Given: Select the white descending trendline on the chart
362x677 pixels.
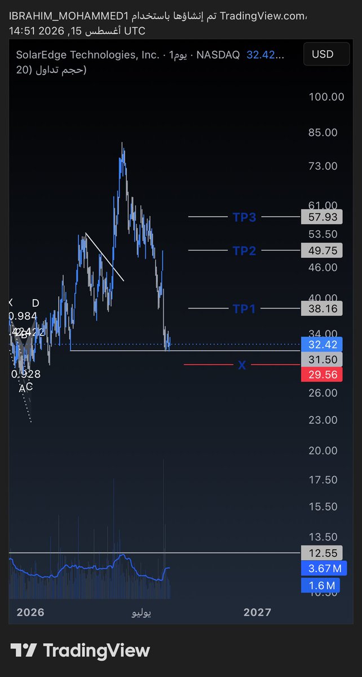Looking at the screenshot, I should pyautogui.click(x=105, y=257).
